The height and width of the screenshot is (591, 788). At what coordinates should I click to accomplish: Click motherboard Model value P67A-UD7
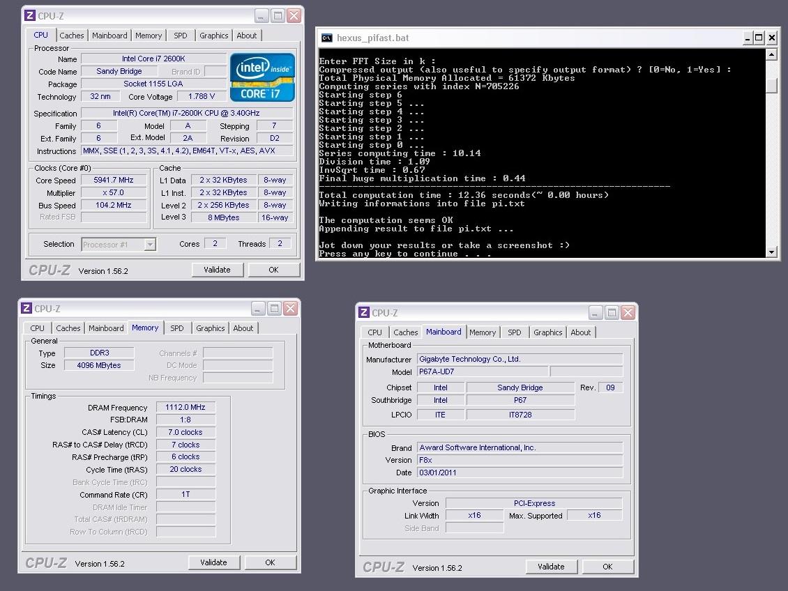483,371
